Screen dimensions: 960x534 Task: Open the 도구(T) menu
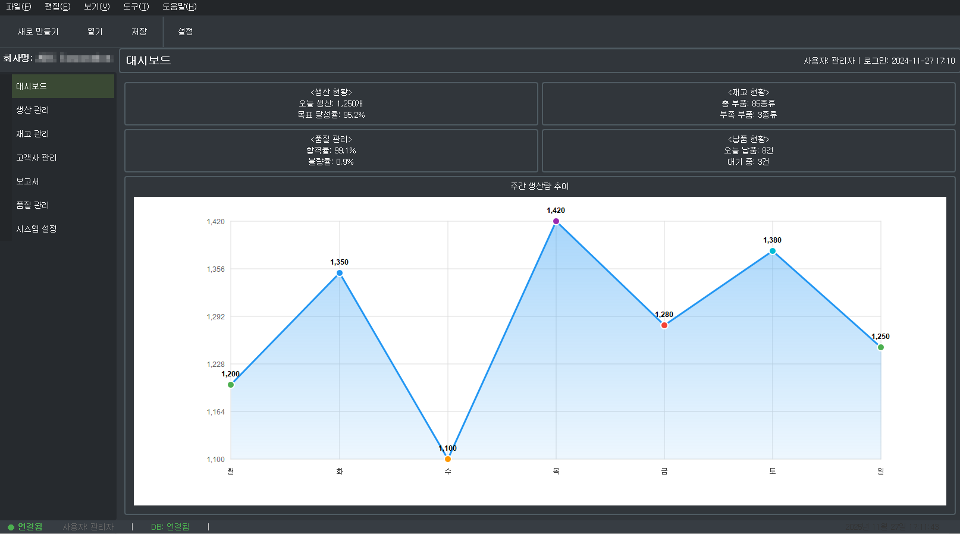pos(136,7)
